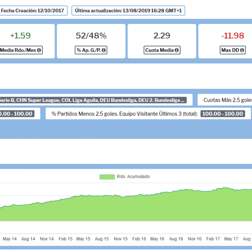Click info icon beside Cuota Media

[177, 50]
